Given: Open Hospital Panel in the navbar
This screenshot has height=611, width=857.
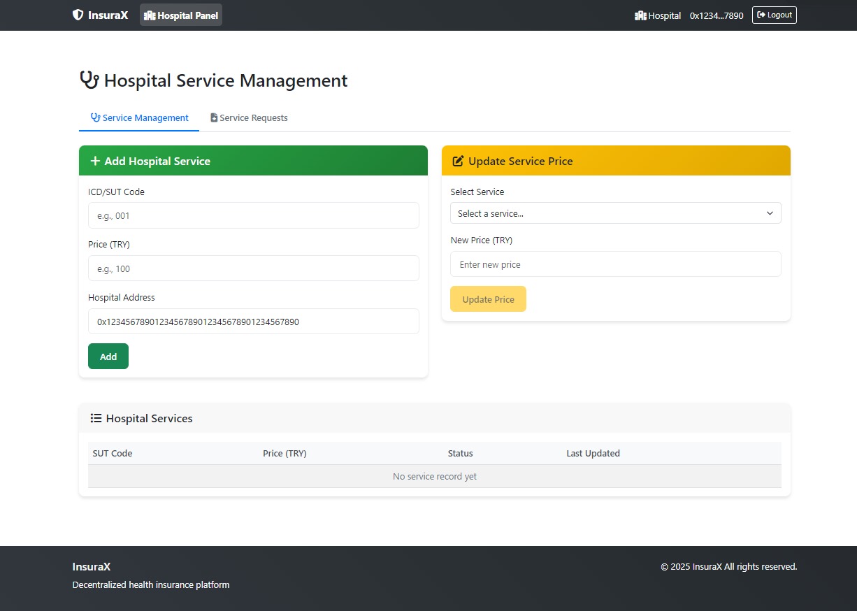Looking at the screenshot, I should (x=181, y=15).
